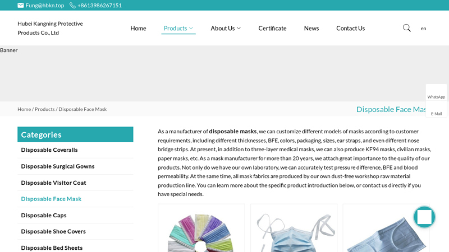Image resolution: width=449 pixels, height=252 pixels.
Task: Open the Certificate page
Action: pyautogui.click(x=272, y=28)
